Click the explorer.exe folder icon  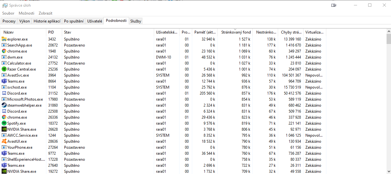pos(4,39)
